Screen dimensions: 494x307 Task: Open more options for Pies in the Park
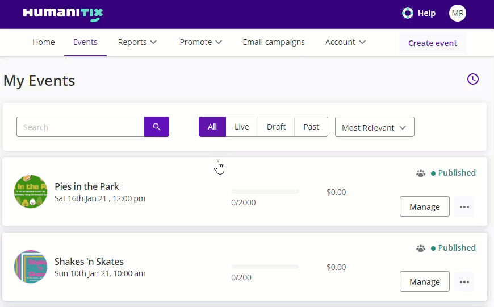click(464, 207)
